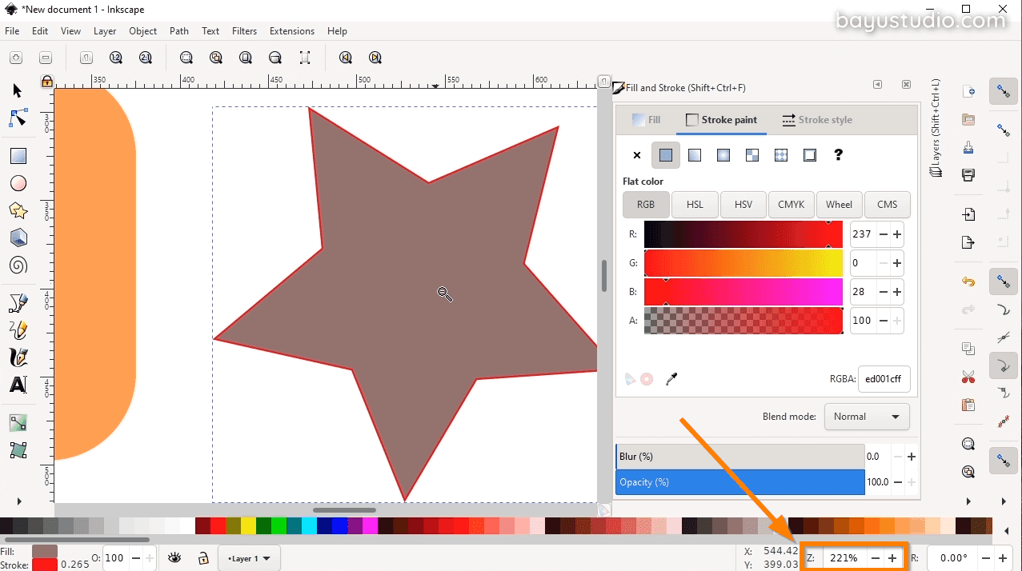Switch color mode to Wheel
Screen dimensions: 1022x571
click(x=839, y=204)
